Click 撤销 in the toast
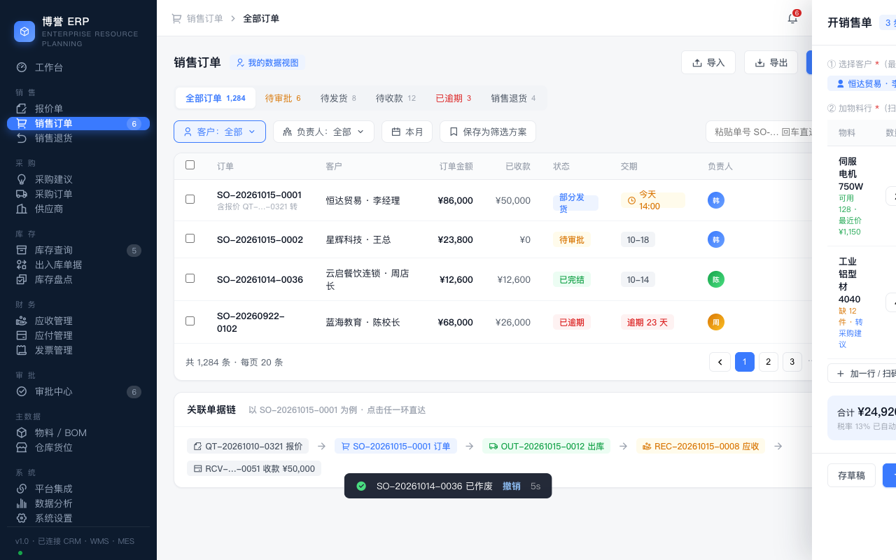Viewport: 896px width, 560px height. click(x=512, y=486)
